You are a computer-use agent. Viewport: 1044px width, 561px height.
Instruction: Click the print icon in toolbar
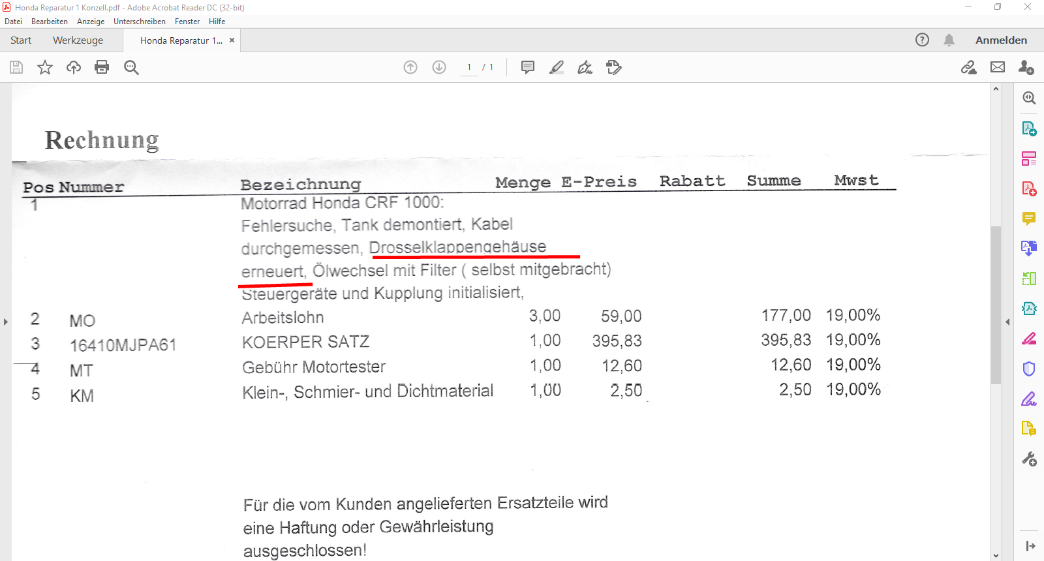coord(102,67)
